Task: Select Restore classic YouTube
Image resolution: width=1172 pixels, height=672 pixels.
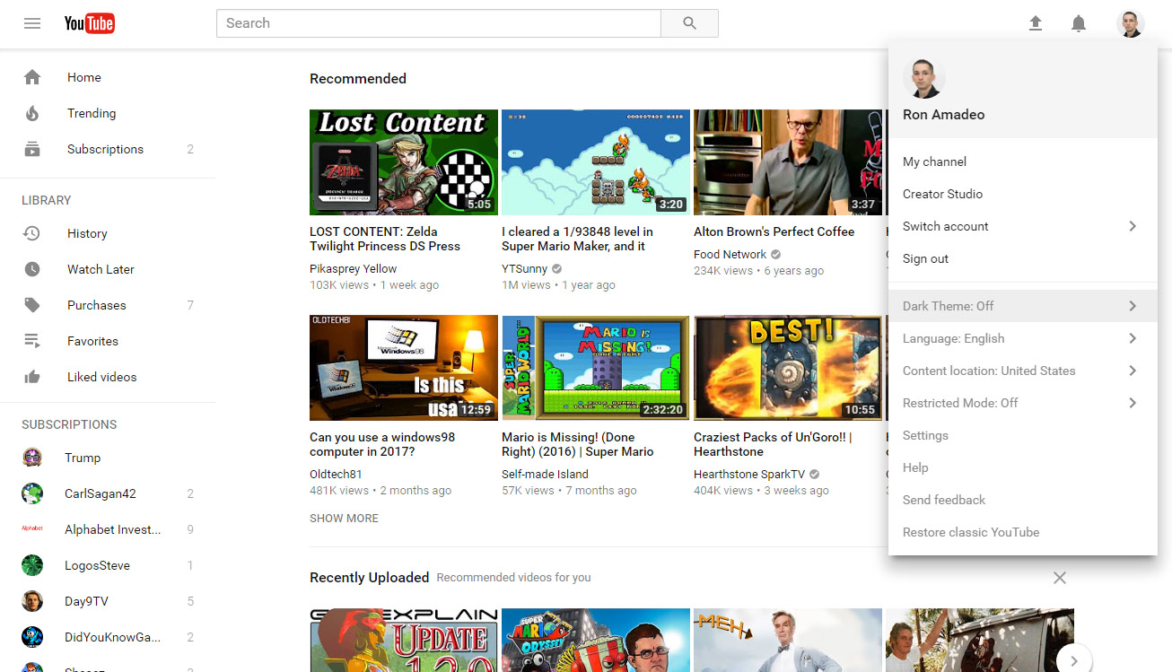Action: 1022,532
